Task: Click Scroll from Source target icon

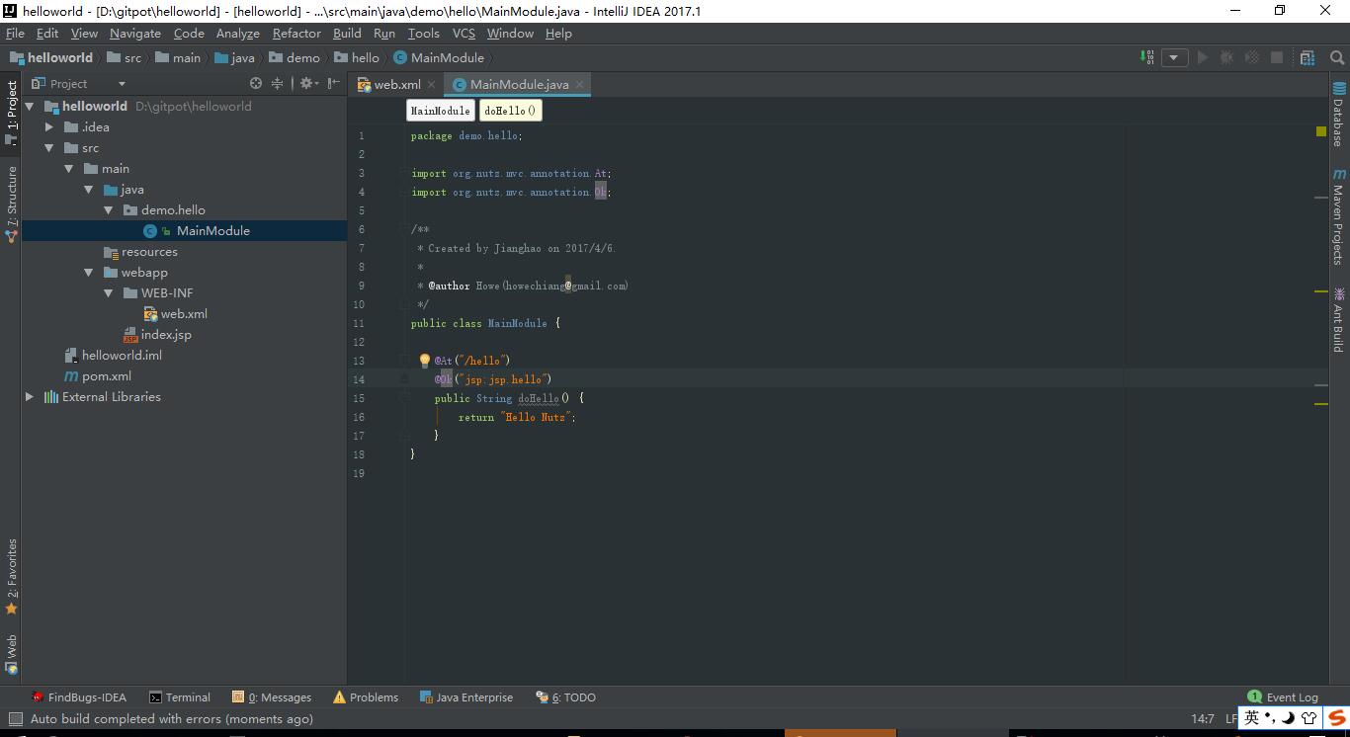Action: (256, 84)
